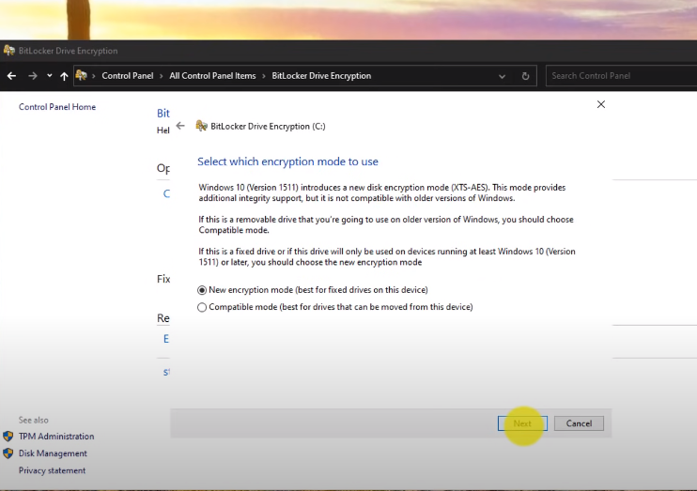
Task: Open recent locations dropdown arrow
Action: coord(50,76)
